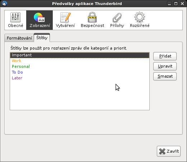The width and height of the screenshot is (187, 162).
Task: Click the X icon on Zavřít button
Action: click(162, 152)
